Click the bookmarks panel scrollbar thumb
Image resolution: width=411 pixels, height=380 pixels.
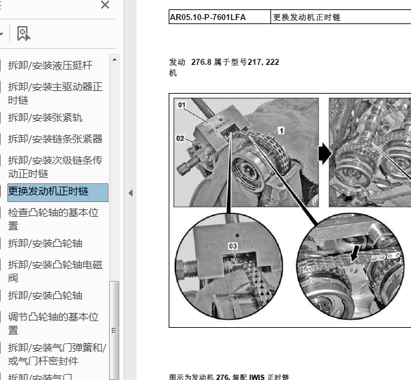(x=114, y=330)
